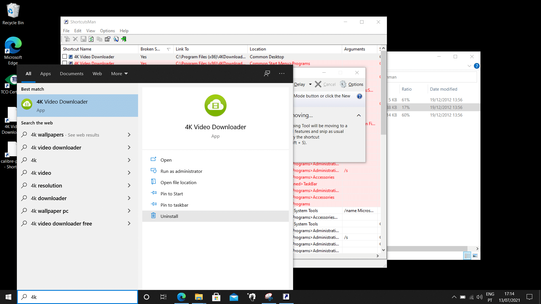The width and height of the screenshot is (541, 304).
Task: Show hidden system tray icons
Action: click(x=454, y=297)
